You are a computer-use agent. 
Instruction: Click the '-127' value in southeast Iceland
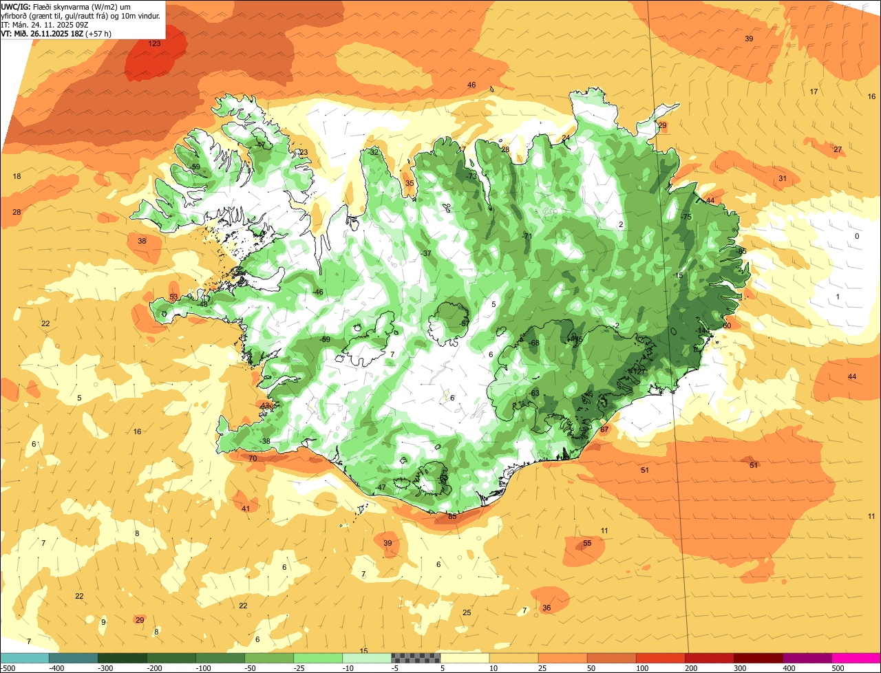point(638,372)
